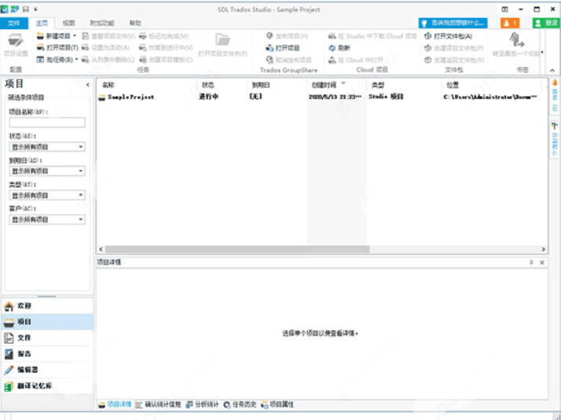Open the 报告 (Reports) view
Screen dimensions: 561x420
(24, 354)
